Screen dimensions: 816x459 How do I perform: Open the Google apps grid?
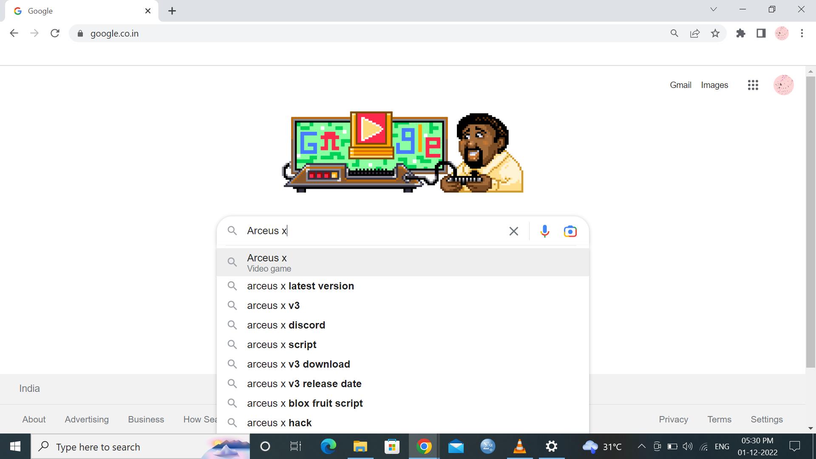pos(753,85)
